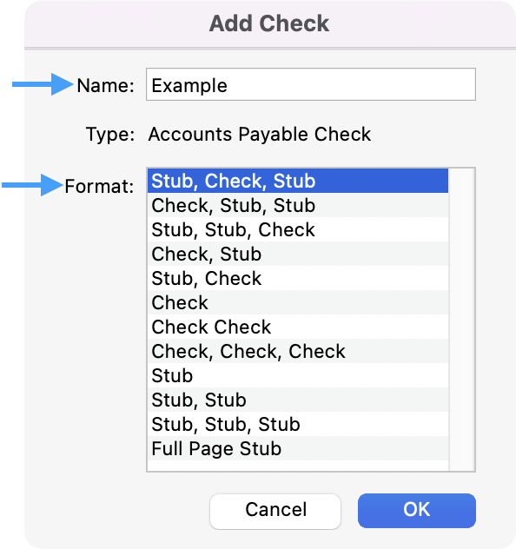Select the single Check format

298,302
